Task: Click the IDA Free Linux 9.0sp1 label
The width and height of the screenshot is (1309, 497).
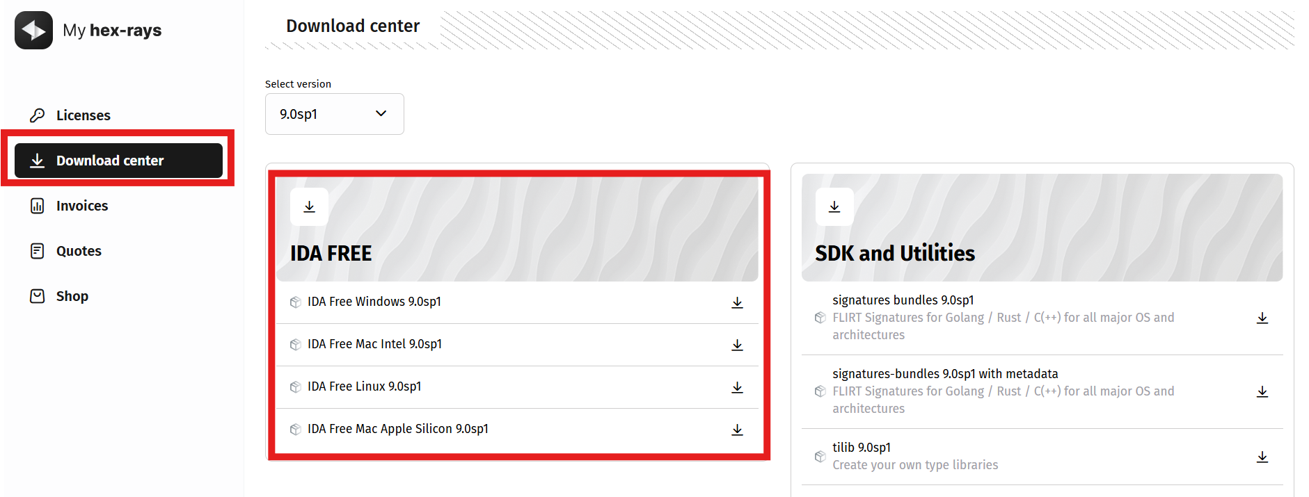Action: coord(365,386)
